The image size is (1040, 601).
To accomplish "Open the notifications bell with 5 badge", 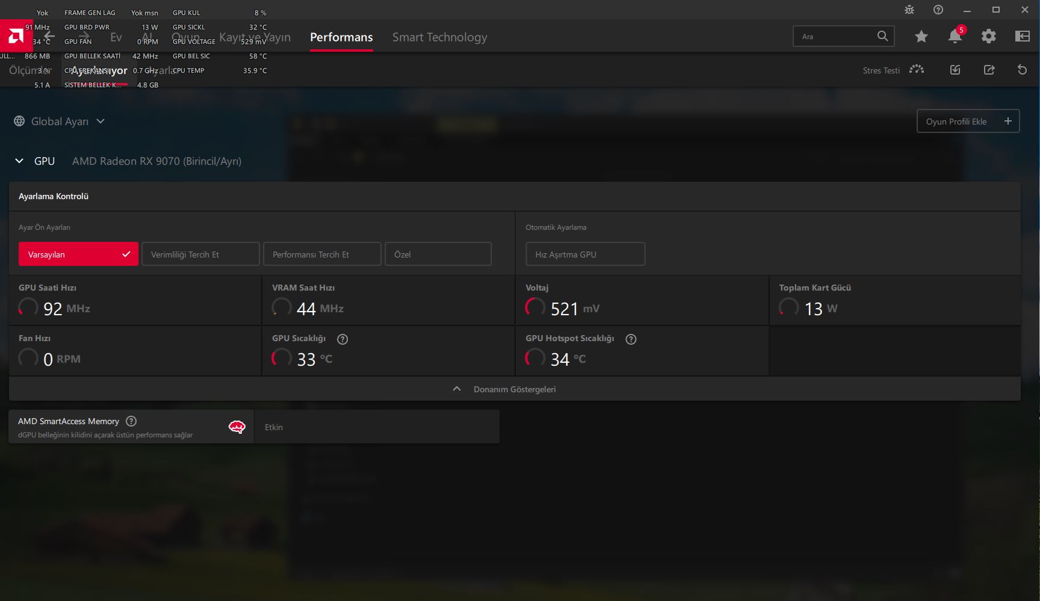I will pos(955,36).
